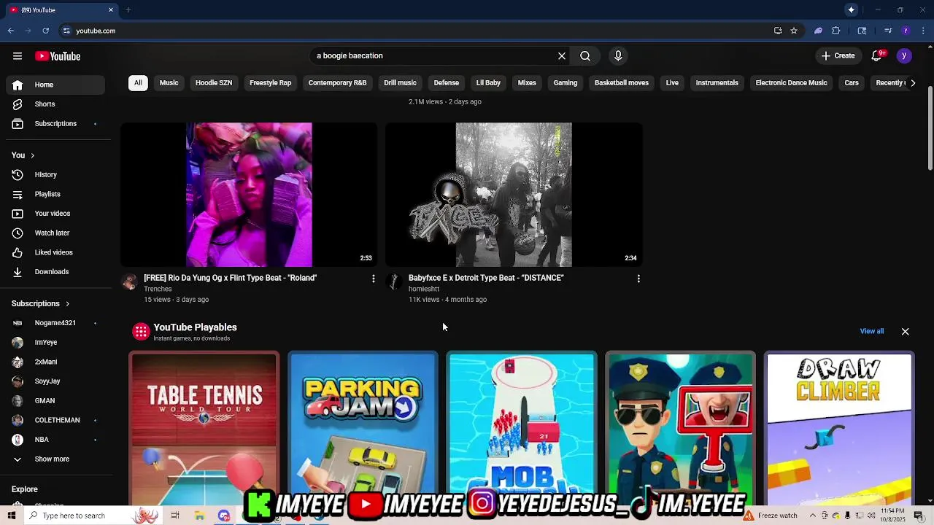Image resolution: width=934 pixels, height=525 pixels.
Task: Open SoyyJay subscription channel
Action: click(x=54, y=381)
